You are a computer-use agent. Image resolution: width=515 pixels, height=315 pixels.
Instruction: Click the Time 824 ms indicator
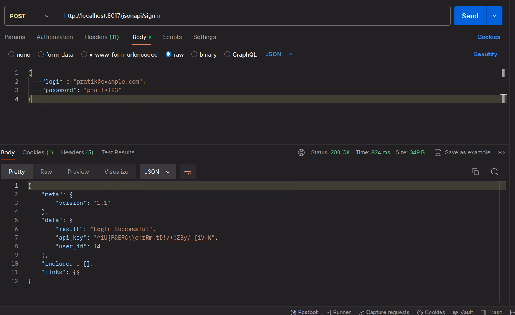[x=373, y=152]
